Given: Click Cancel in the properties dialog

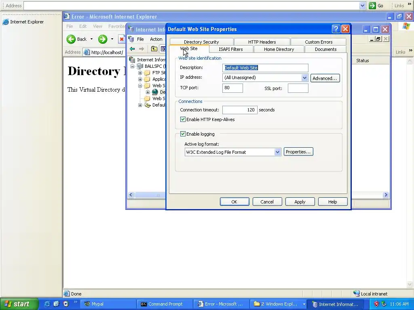Looking at the screenshot, I should 267,202.
